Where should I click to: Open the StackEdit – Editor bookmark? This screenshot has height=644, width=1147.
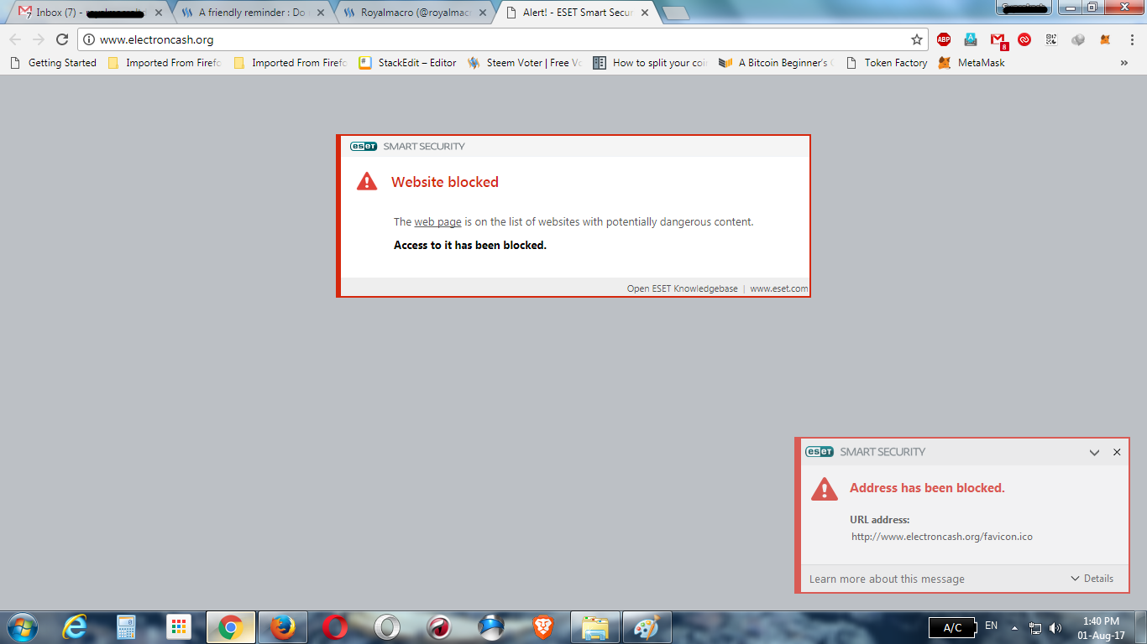coord(408,63)
